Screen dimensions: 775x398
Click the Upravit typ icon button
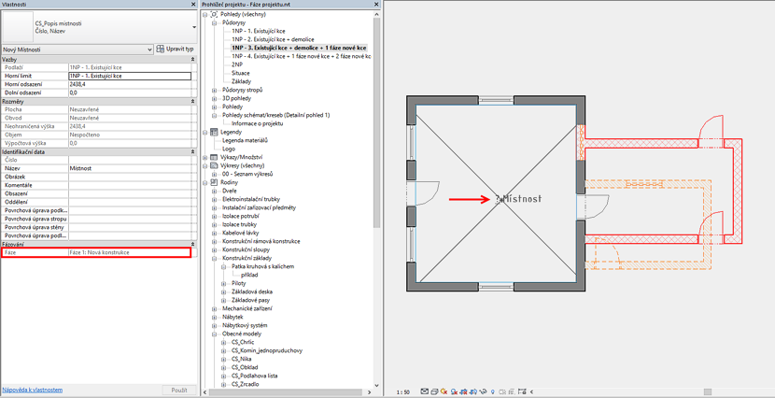point(161,49)
